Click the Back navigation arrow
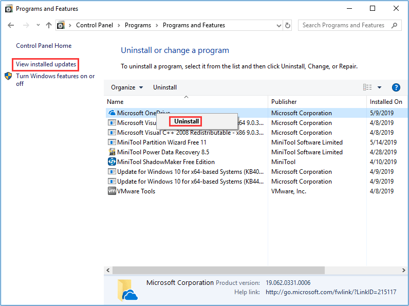The image size is (409, 306). 11,25
